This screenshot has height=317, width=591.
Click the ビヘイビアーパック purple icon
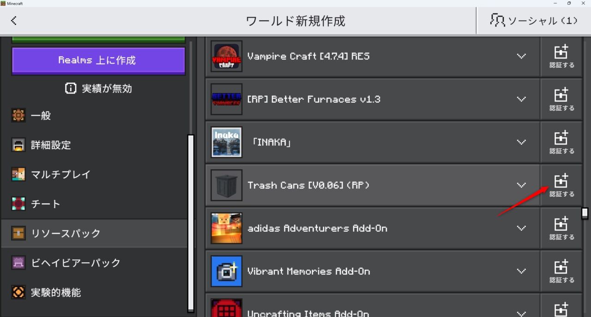click(x=18, y=263)
